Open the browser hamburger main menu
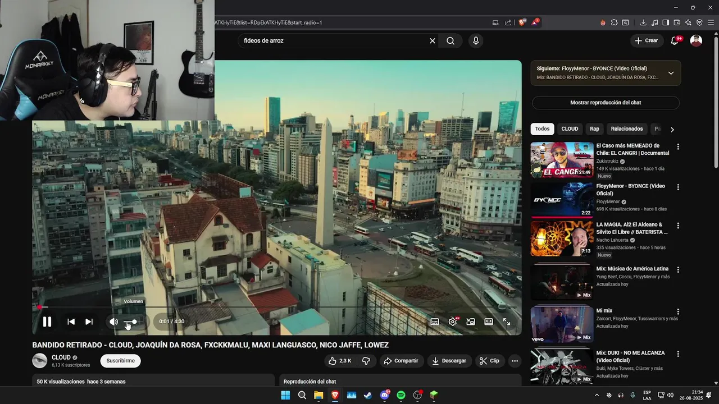719x404 pixels. (x=711, y=22)
